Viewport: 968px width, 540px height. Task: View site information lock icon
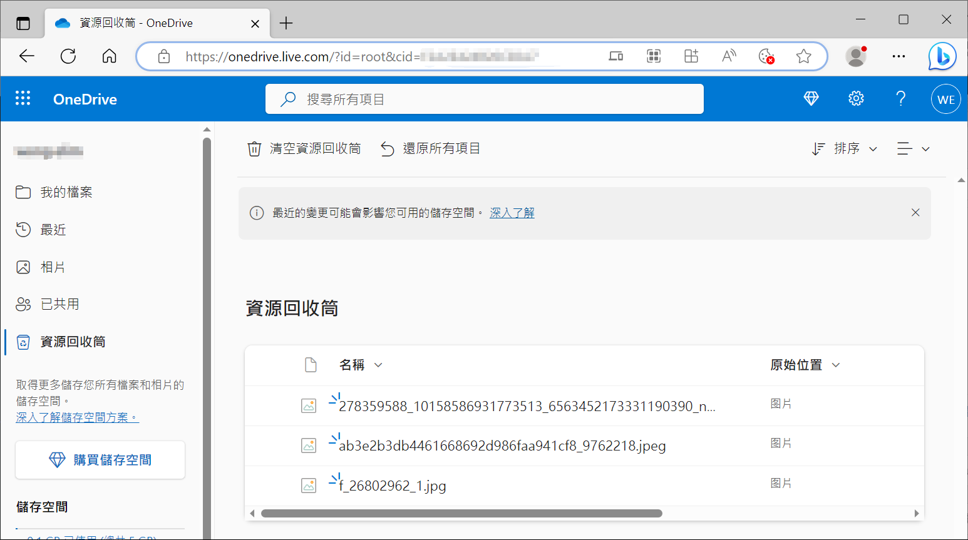coord(164,56)
